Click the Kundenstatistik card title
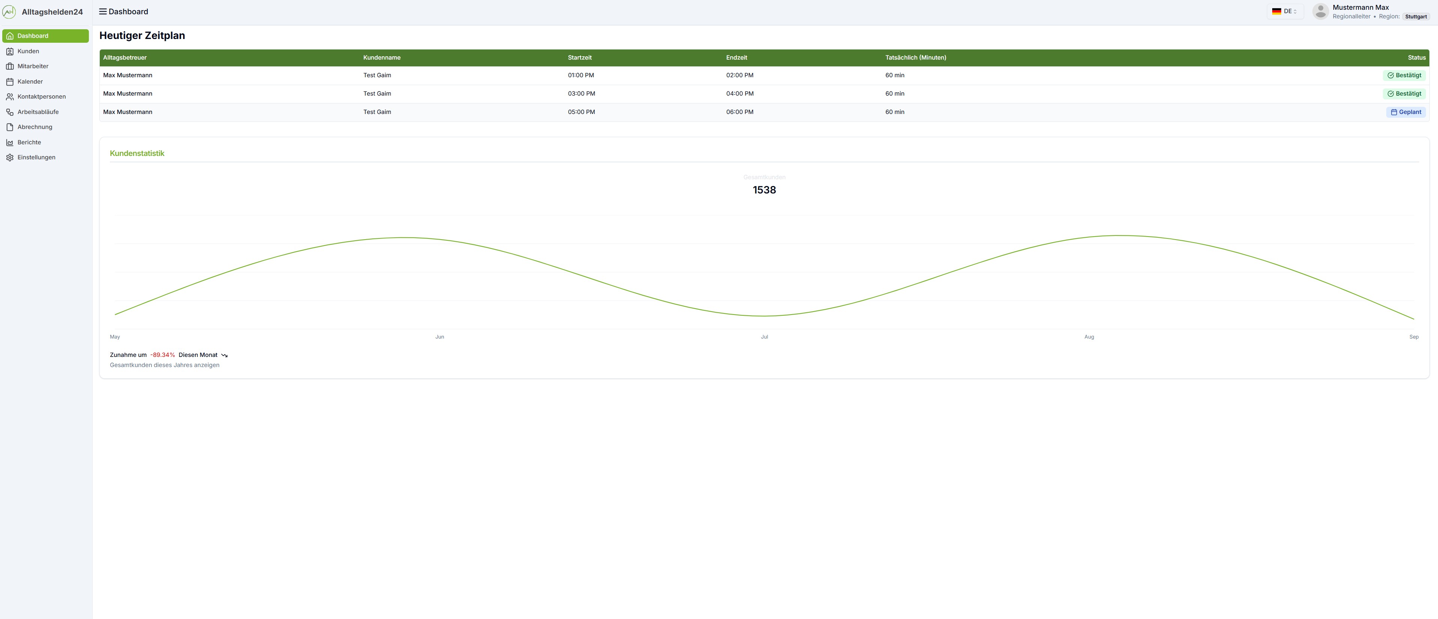 [137, 153]
